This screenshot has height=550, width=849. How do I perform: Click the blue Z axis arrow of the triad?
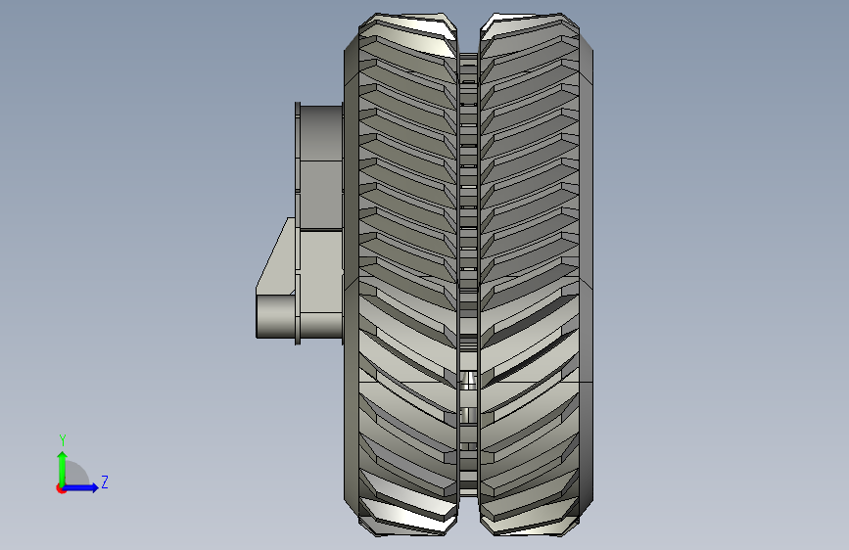(81, 487)
